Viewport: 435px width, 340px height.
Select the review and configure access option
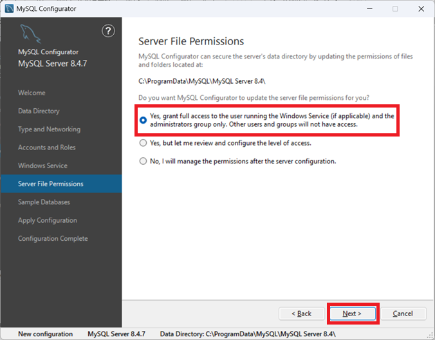[143, 143]
